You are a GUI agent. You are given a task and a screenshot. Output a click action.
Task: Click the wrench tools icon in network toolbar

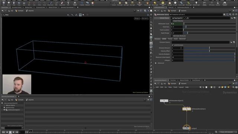[x=200, y=87]
